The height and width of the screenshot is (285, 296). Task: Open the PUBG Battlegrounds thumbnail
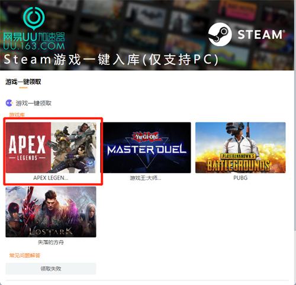[x=240, y=148]
